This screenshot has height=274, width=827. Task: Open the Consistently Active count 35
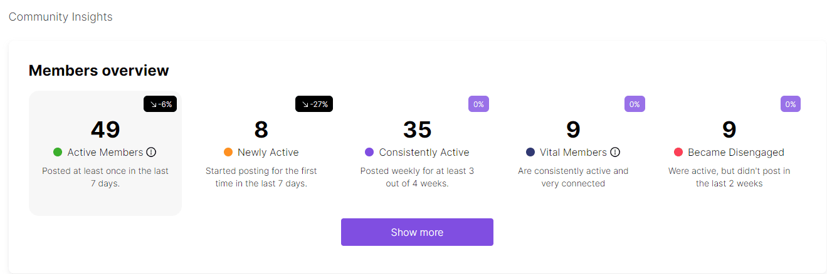click(417, 129)
